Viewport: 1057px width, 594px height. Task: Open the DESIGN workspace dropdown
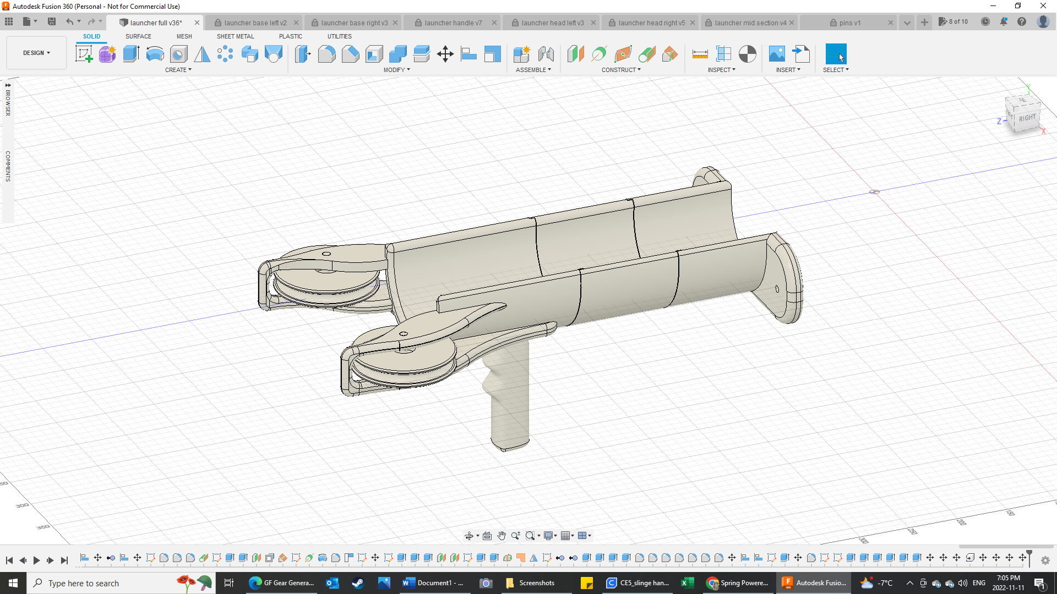36,53
